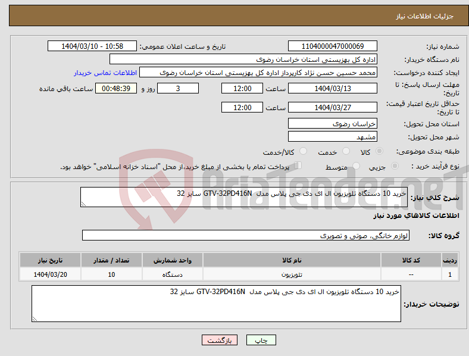Click the buyer organization name field
The height and width of the screenshot is (356, 469).
click(243, 59)
